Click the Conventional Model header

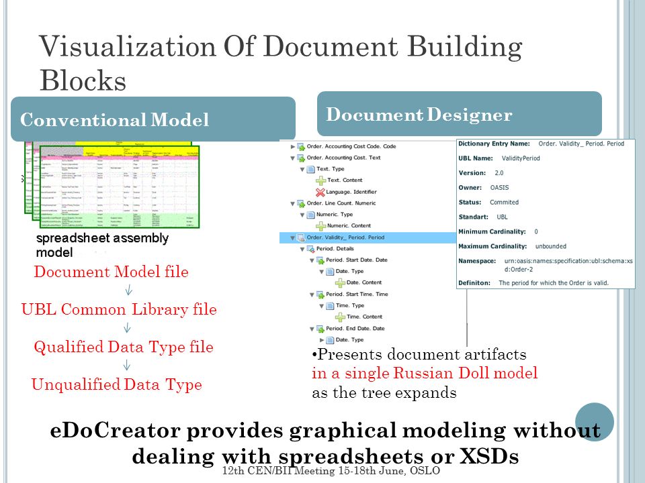click(x=153, y=119)
